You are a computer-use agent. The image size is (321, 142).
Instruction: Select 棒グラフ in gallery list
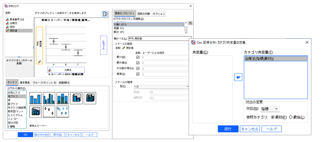tap(16, 96)
